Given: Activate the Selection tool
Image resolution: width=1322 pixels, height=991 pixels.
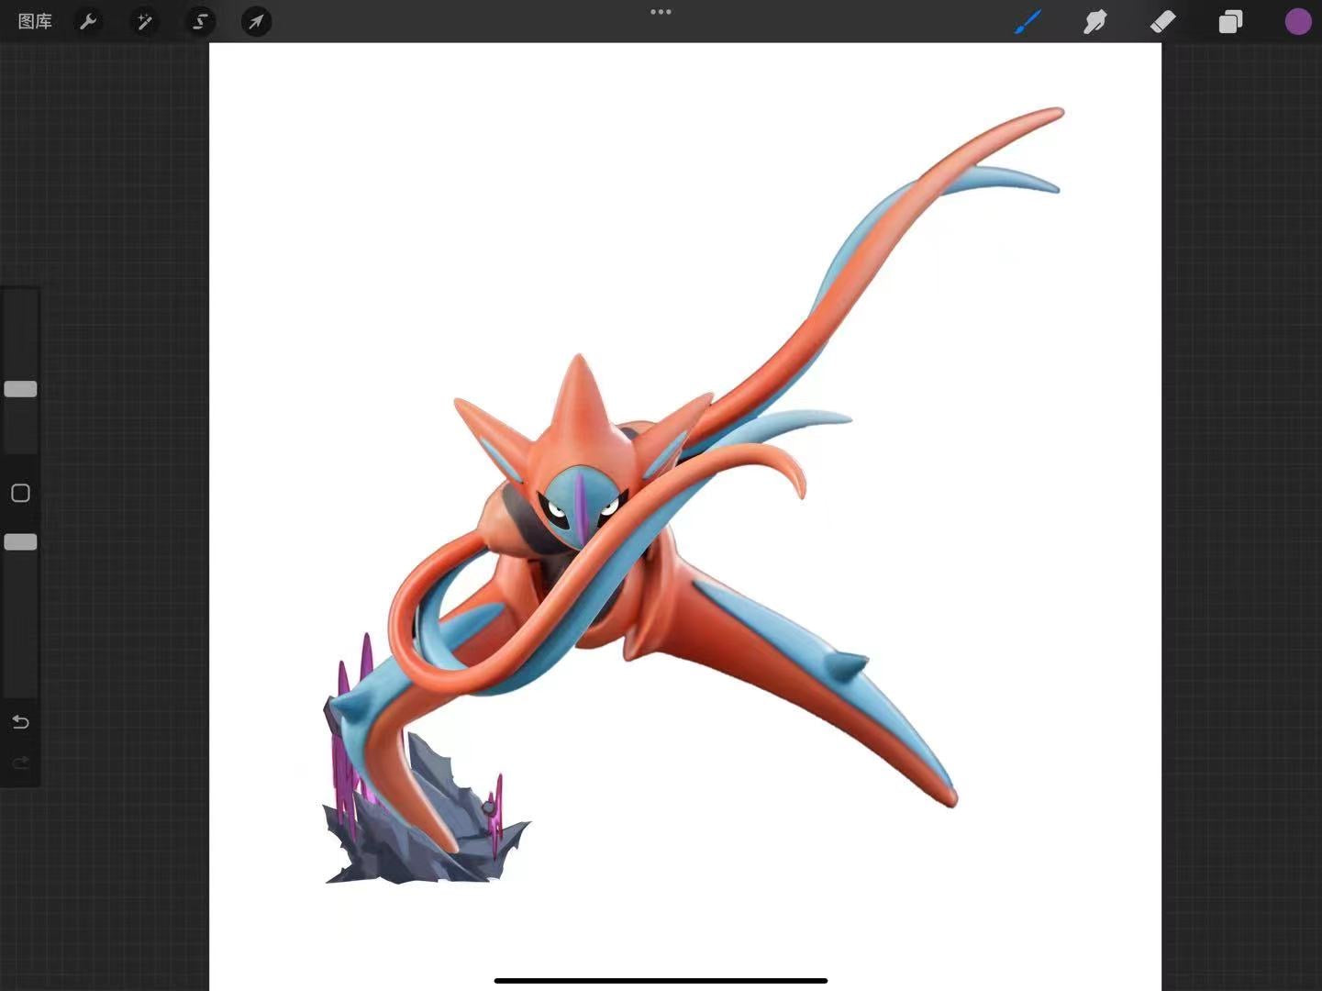Looking at the screenshot, I should [200, 21].
